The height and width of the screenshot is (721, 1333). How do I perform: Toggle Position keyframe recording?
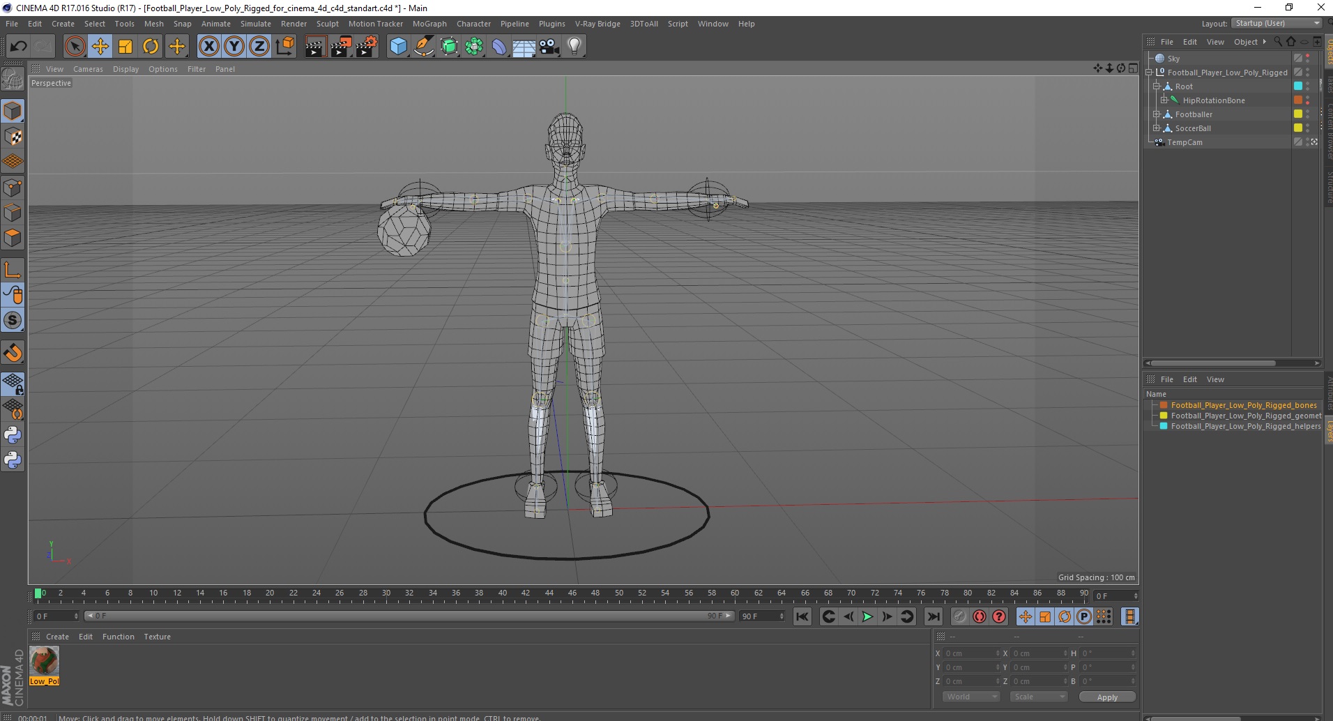click(x=1026, y=616)
